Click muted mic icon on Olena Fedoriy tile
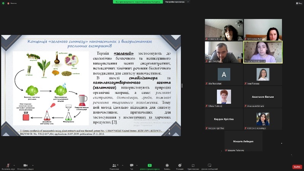Screen dimensions: 304x171 [x=207, y=106]
